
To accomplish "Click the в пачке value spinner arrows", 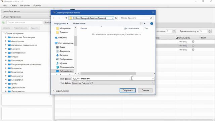I will click(x=174, y=31).
